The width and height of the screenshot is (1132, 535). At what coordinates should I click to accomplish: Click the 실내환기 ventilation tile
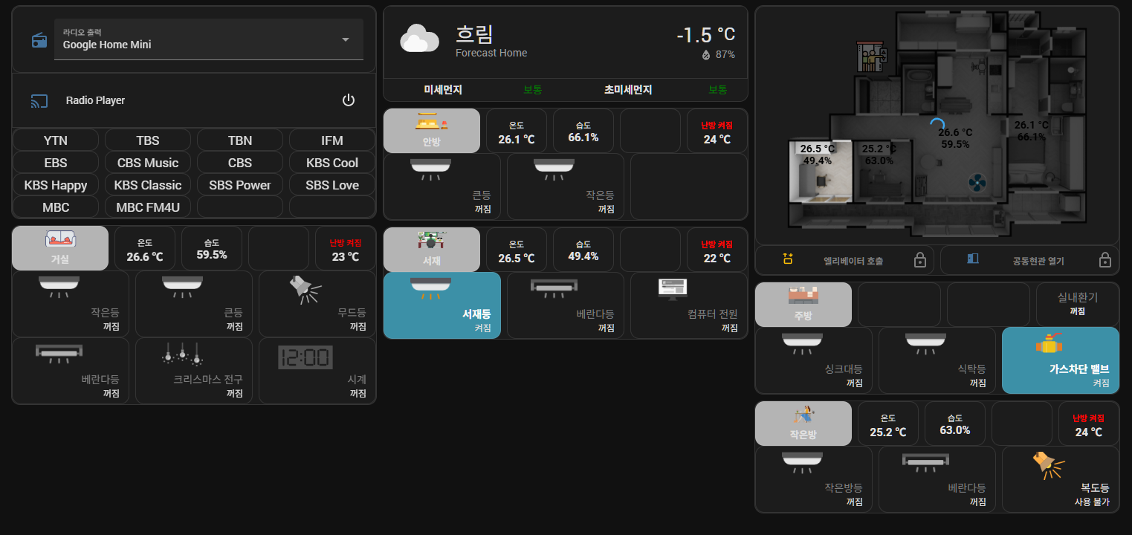[x=1077, y=304]
